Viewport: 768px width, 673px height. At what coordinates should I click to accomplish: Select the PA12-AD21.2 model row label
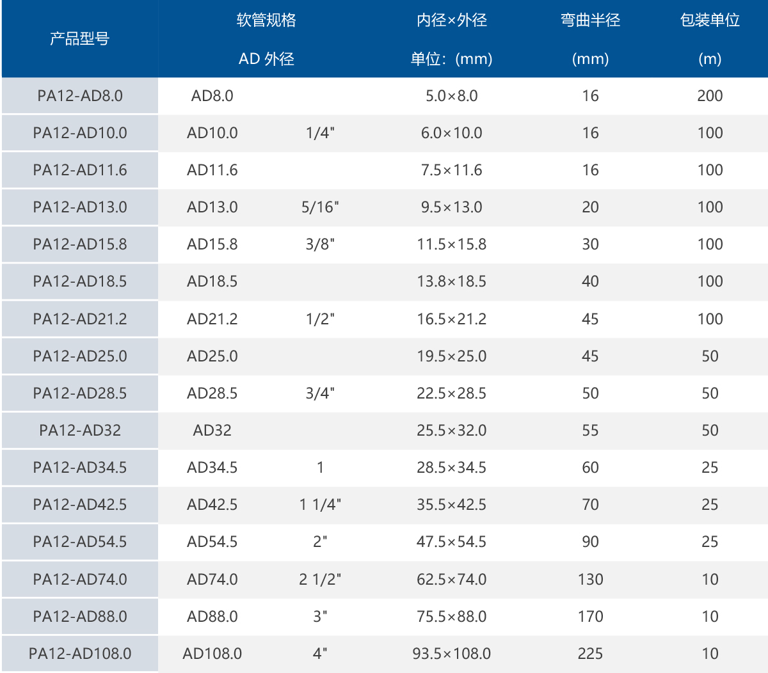(x=80, y=319)
